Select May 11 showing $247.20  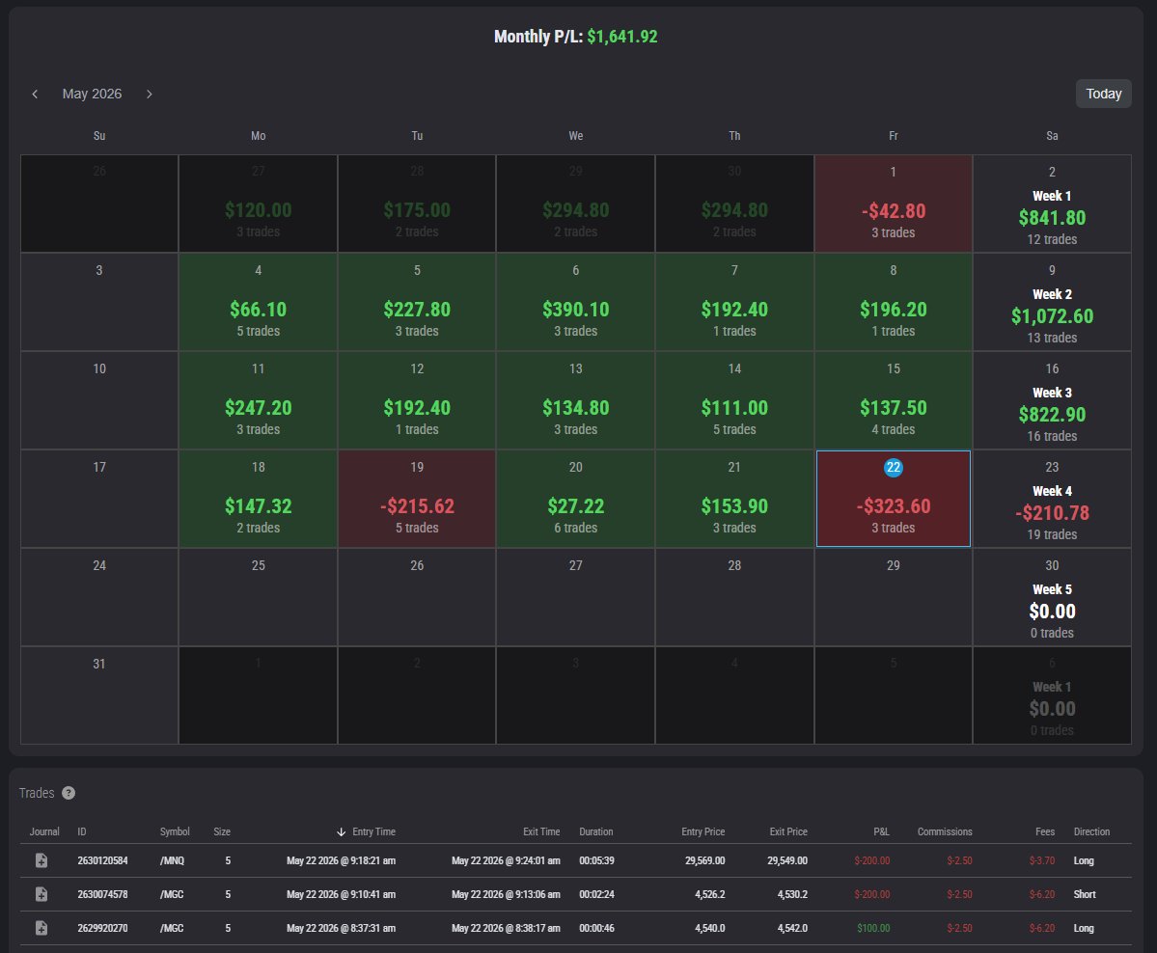click(x=259, y=400)
